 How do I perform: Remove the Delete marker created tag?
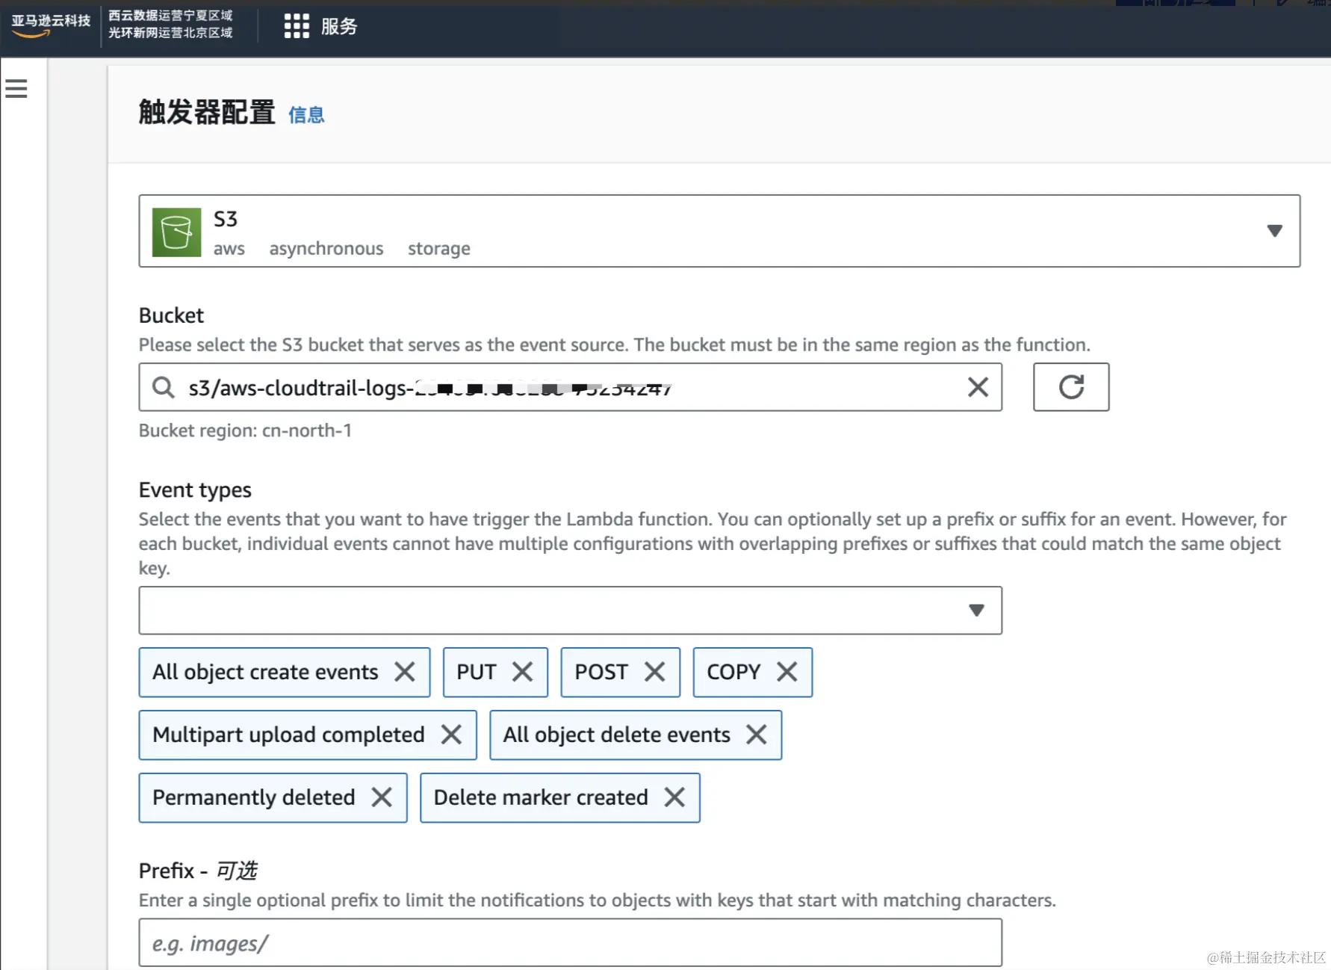(x=674, y=797)
